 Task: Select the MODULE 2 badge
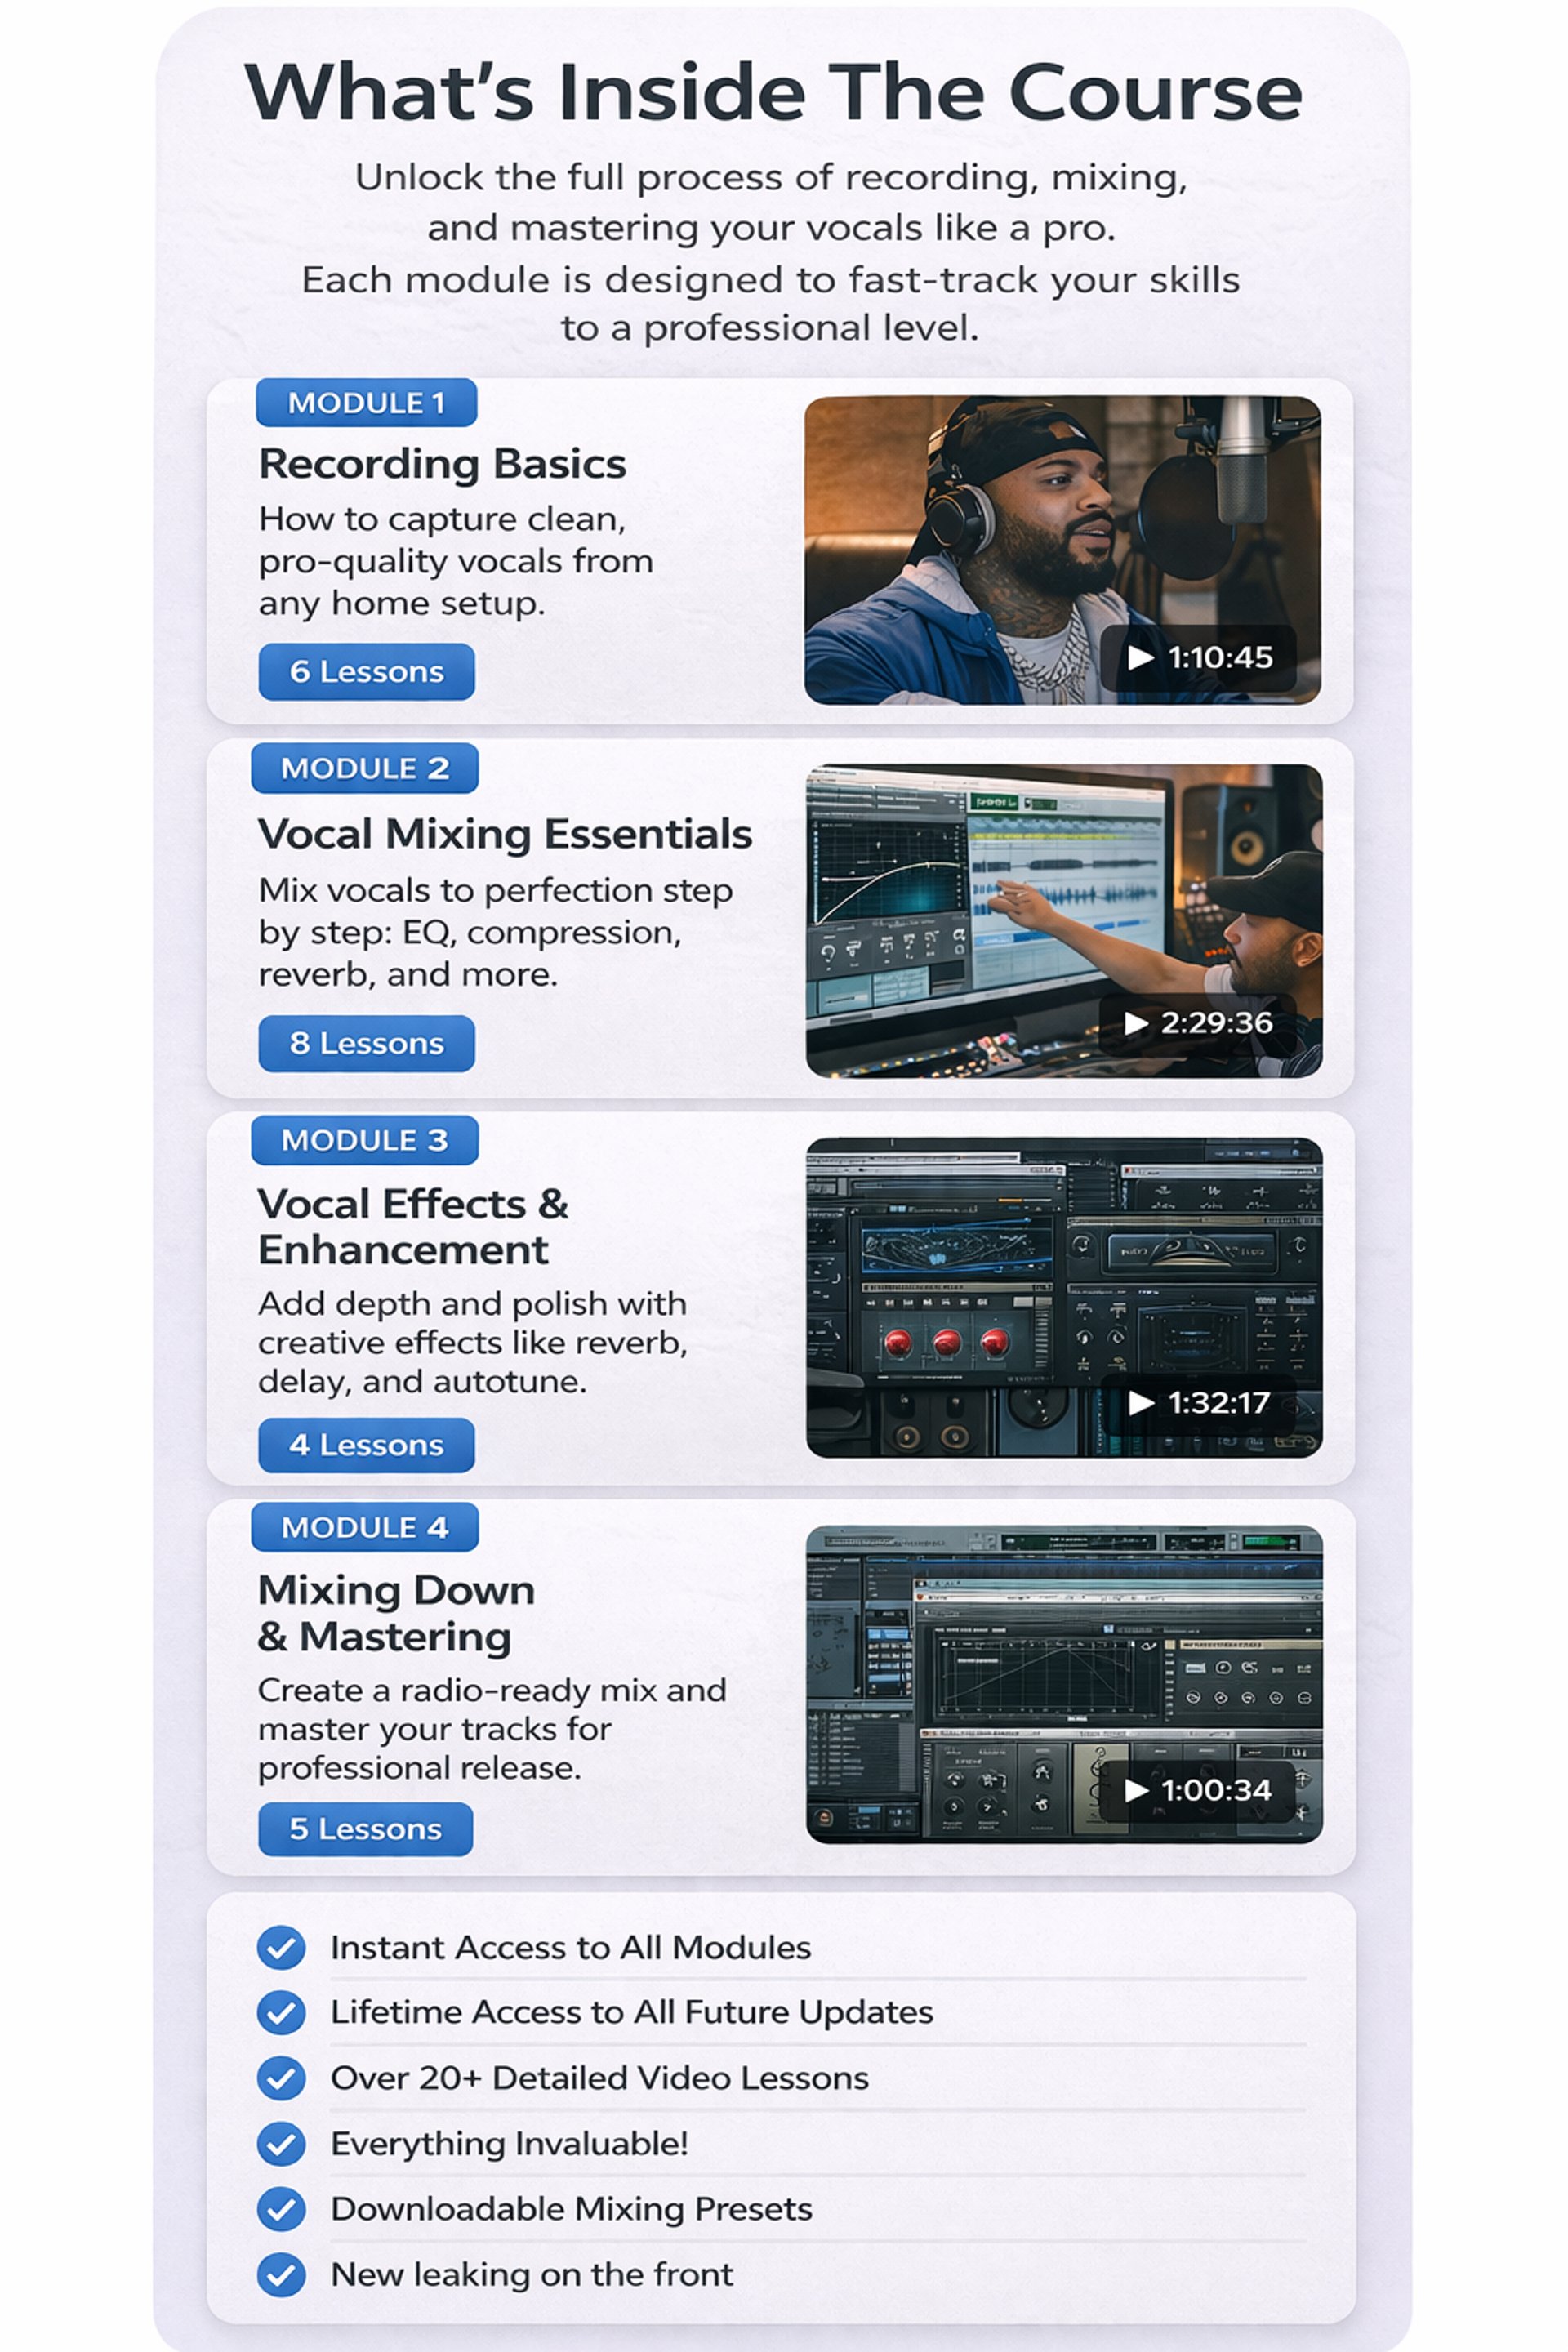click(365, 768)
